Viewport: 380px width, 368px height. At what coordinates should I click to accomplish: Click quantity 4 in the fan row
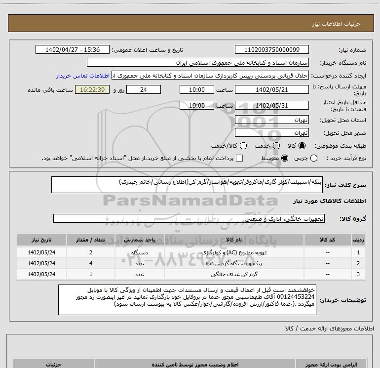(x=91, y=263)
